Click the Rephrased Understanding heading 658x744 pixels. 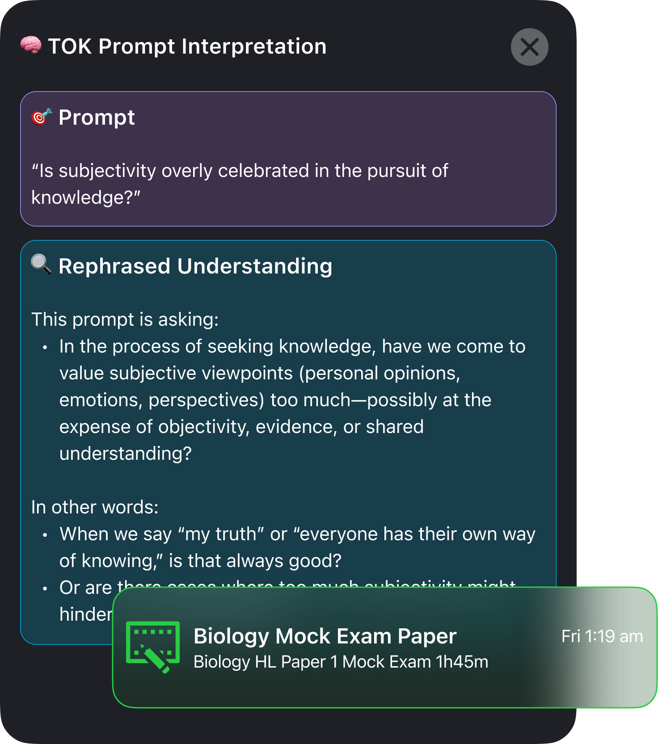tap(195, 266)
